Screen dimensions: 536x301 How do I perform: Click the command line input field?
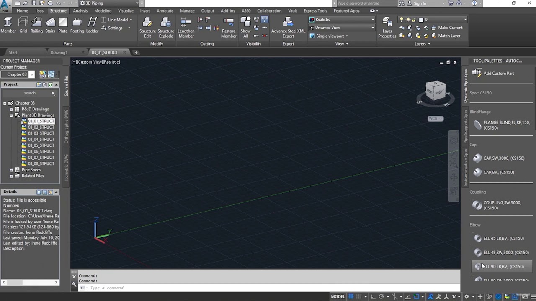pos(268,288)
